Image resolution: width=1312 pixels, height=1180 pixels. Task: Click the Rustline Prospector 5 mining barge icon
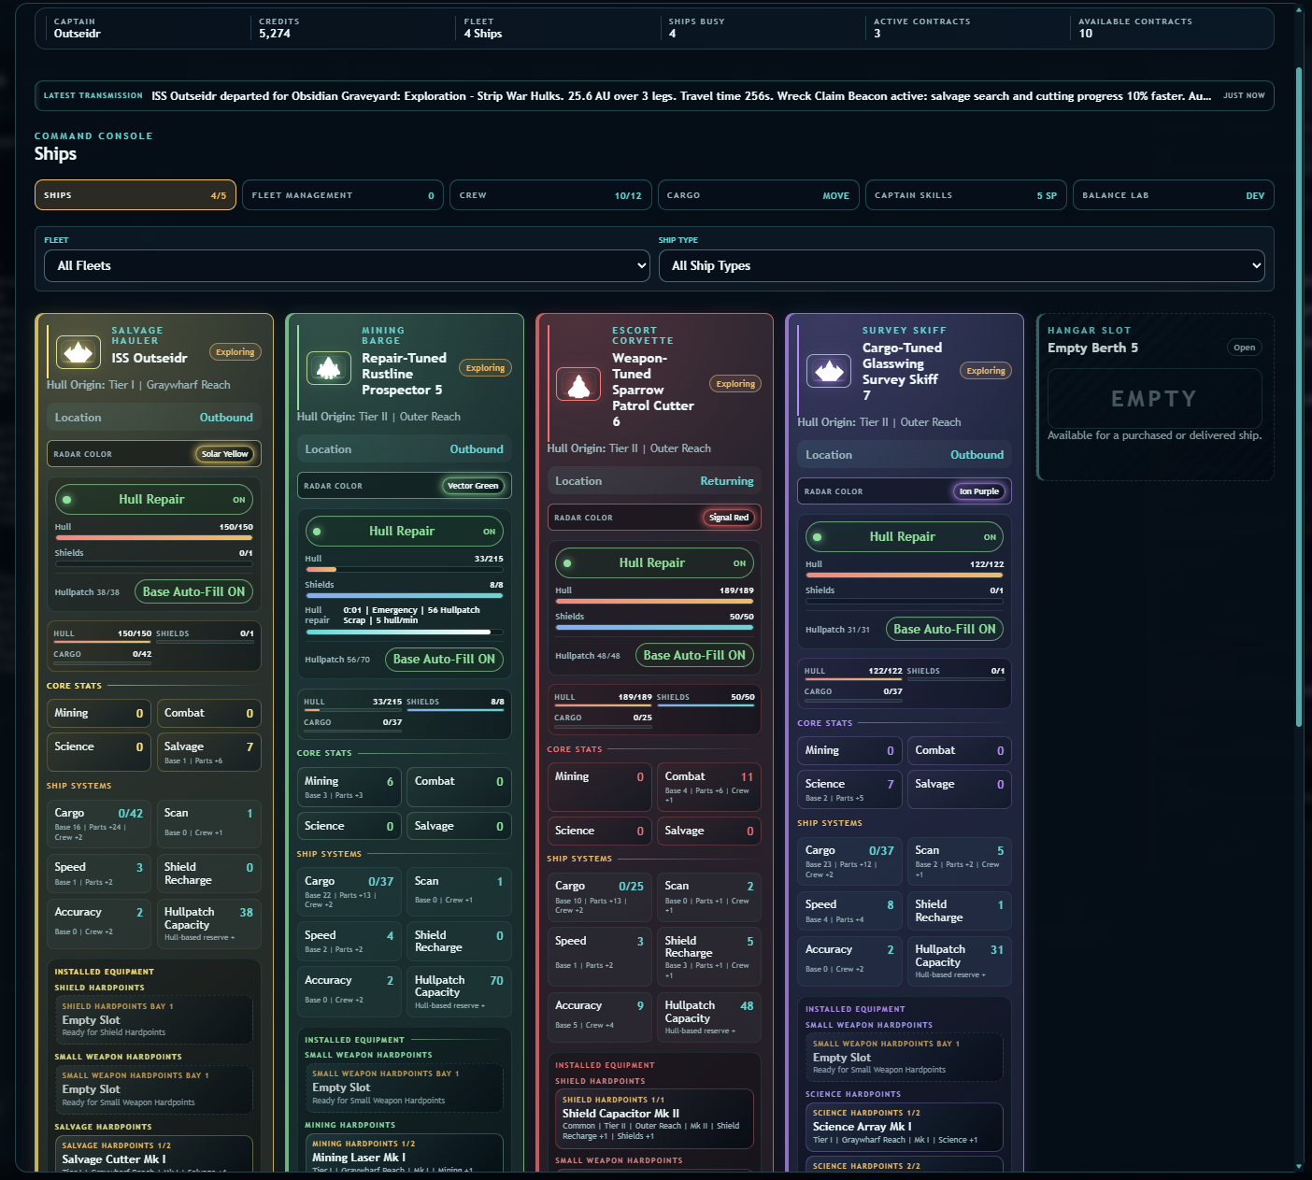click(329, 368)
